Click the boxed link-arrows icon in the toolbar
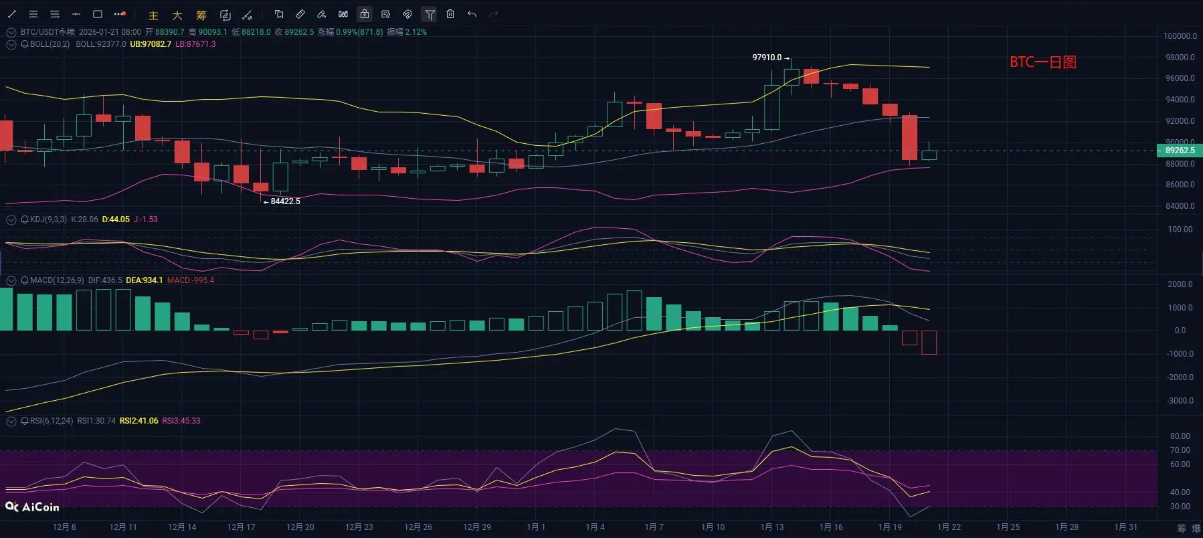 [x=225, y=15]
